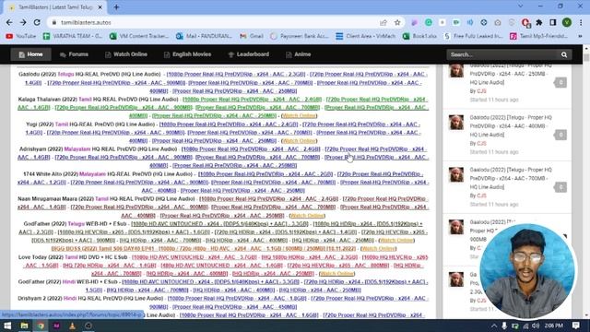Open the YouTube bookmark

21,36
